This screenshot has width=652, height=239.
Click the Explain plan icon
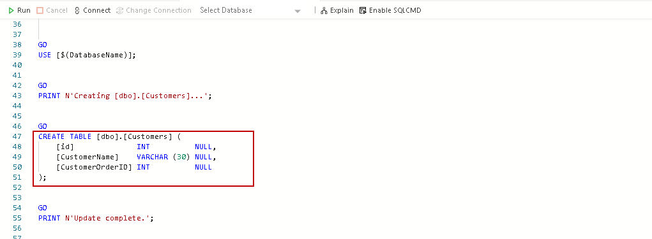tap(324, 11)
